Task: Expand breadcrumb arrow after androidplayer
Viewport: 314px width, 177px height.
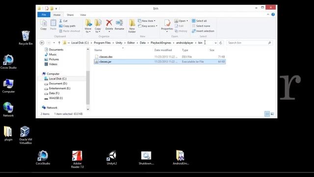Action: coord(196,43)
